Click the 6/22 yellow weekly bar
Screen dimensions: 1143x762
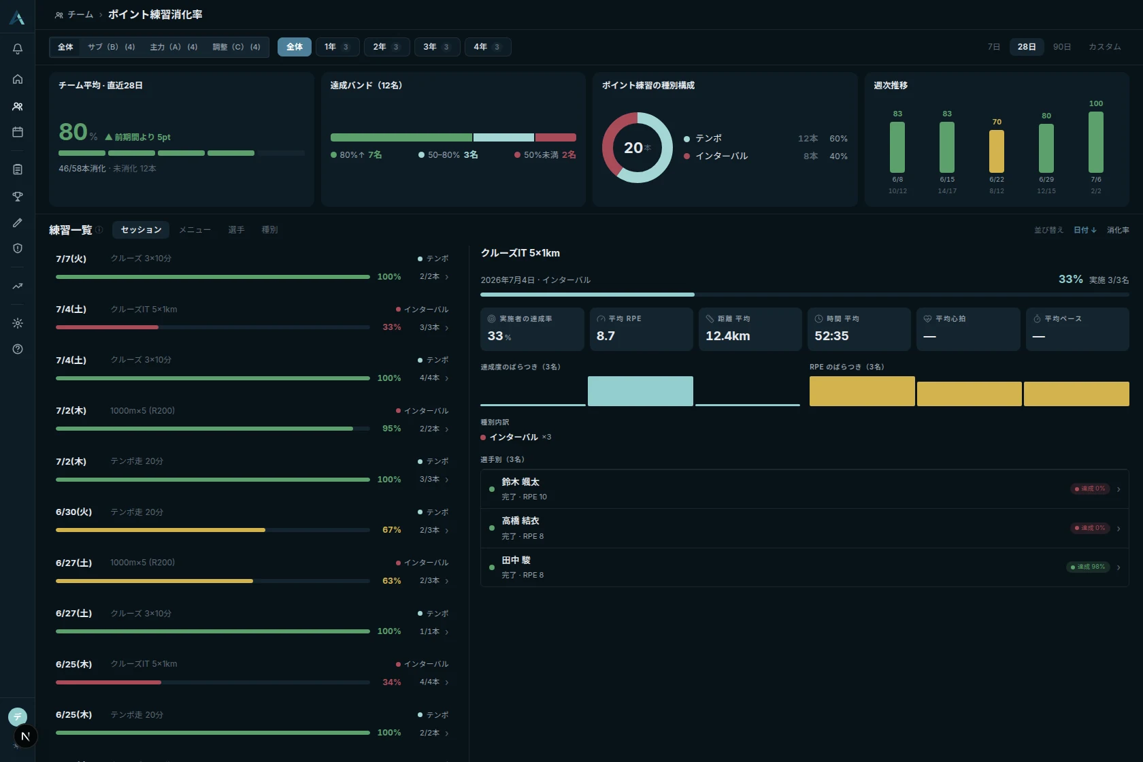(x=997, y=151)
